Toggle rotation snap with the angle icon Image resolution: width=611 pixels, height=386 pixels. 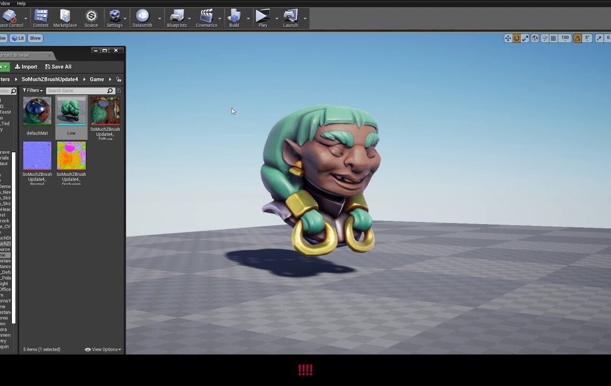pyautogui.click(x=577, y=38)
